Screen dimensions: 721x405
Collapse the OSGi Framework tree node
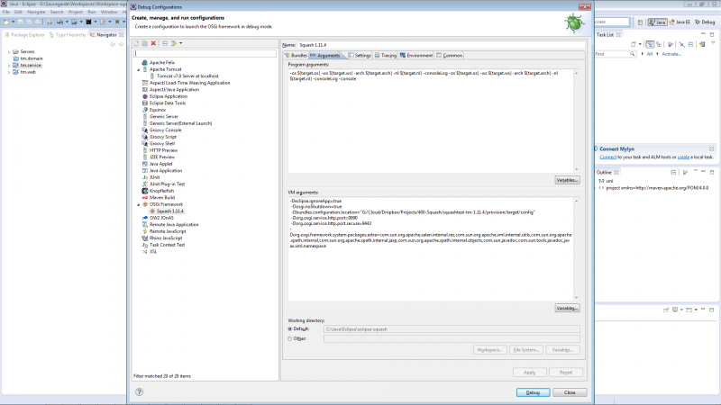coord(139,204)
